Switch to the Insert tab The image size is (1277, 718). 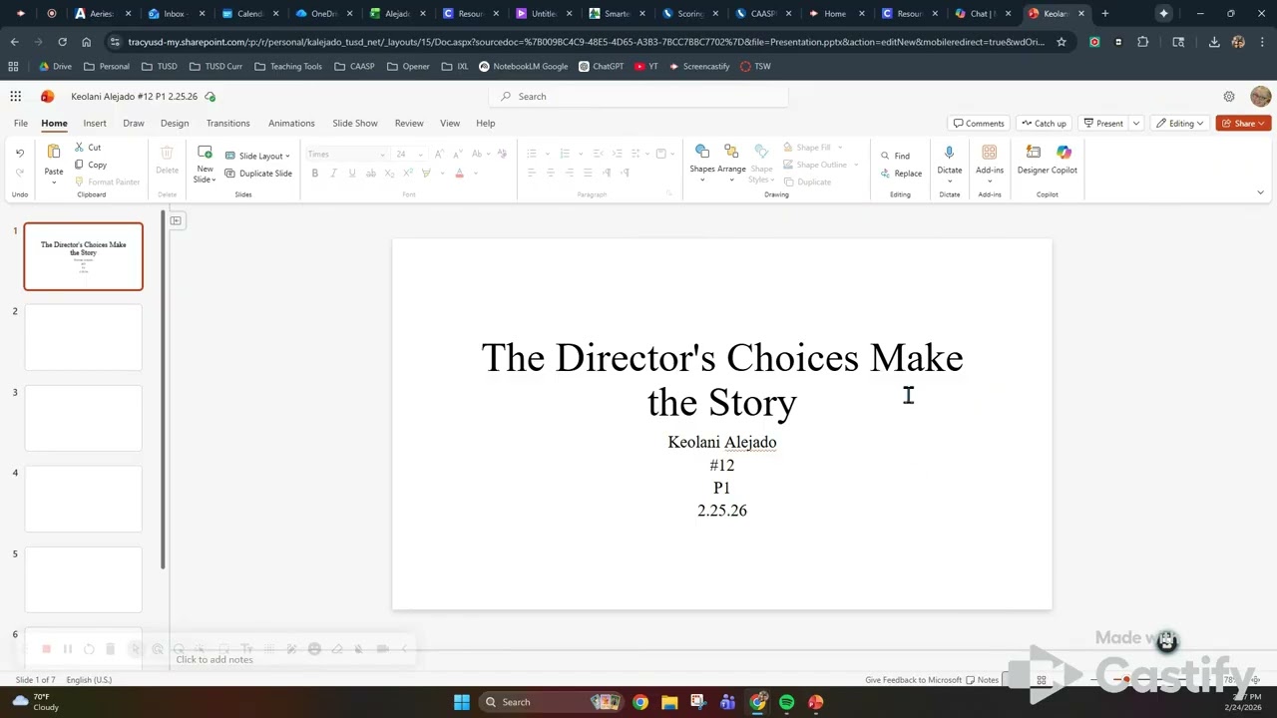click(x=95, y=124)
